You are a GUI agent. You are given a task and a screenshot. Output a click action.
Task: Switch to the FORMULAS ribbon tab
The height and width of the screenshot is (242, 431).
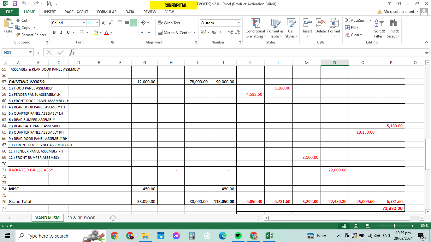(x=107, y=12)
